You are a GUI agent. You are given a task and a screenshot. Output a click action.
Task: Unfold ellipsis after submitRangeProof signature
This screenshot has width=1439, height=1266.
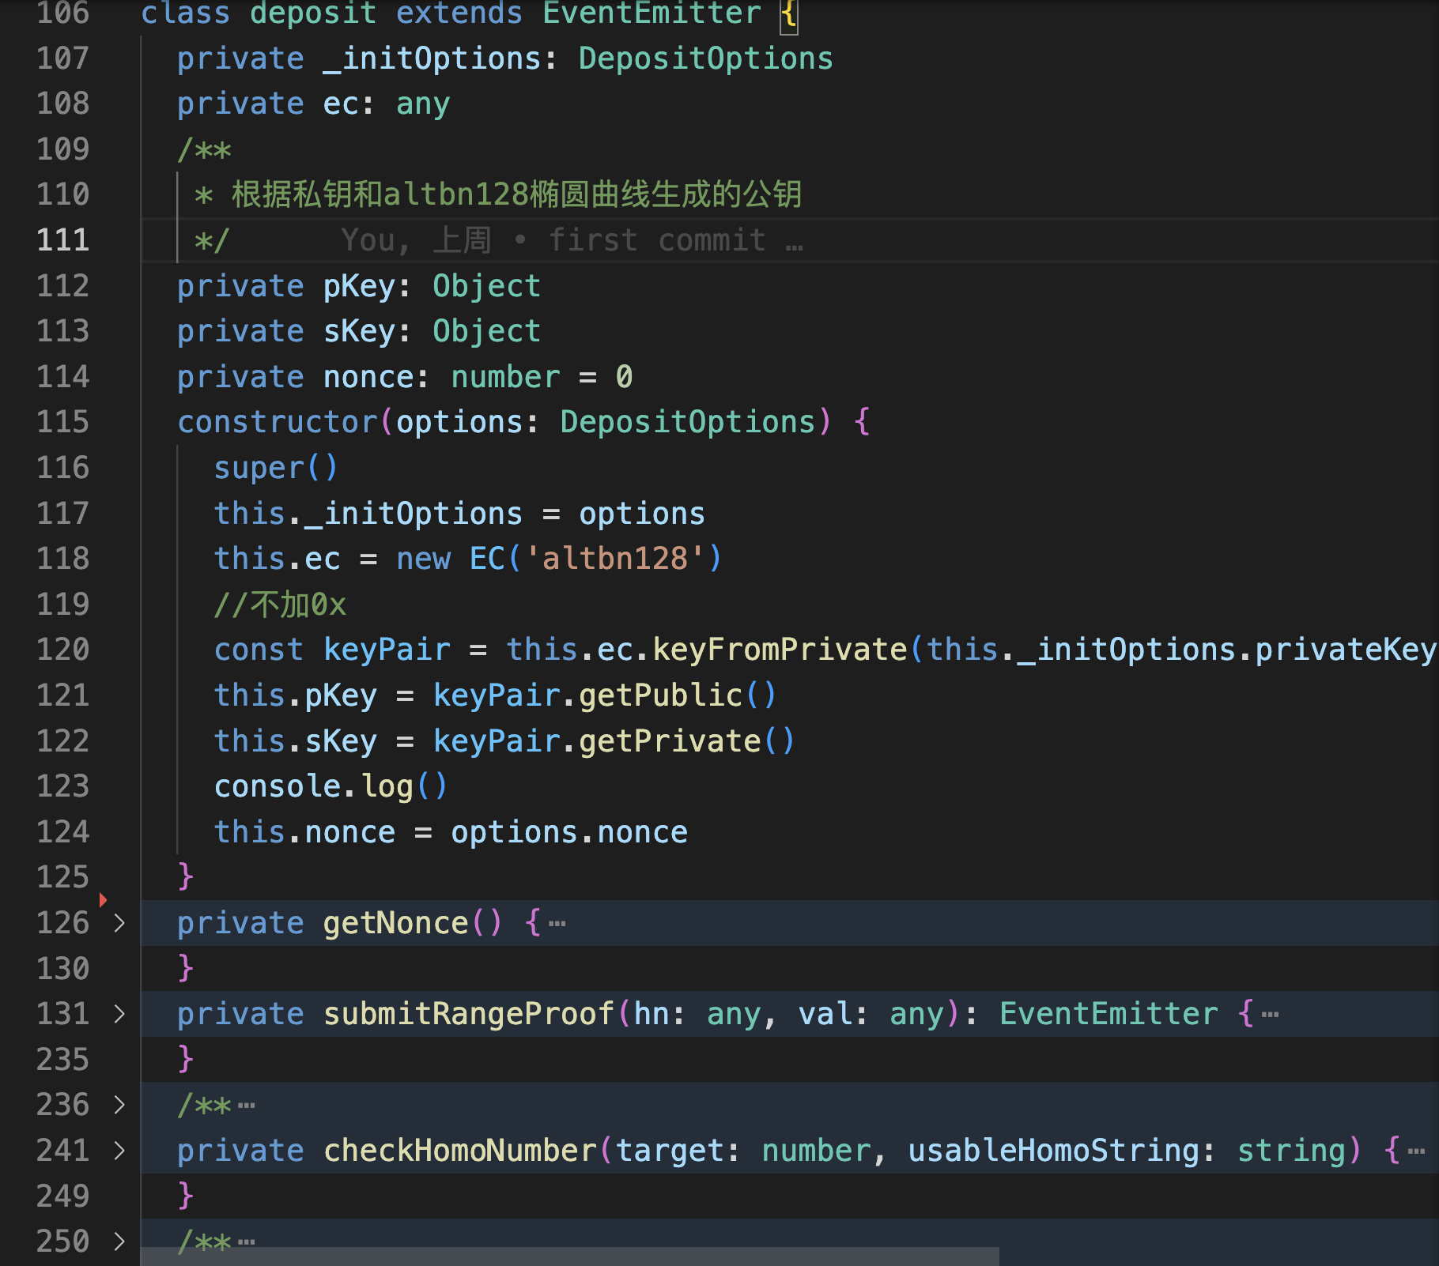1271,1015
